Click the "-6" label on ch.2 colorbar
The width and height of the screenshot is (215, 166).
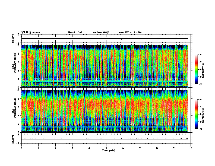[x=201, y=100]
